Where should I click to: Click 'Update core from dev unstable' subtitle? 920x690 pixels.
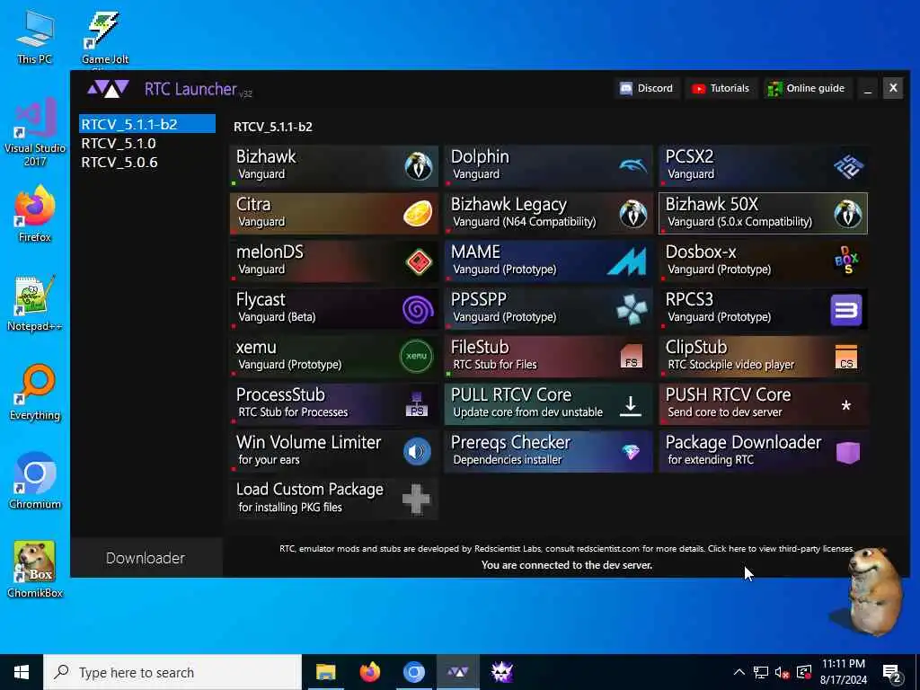528,412
